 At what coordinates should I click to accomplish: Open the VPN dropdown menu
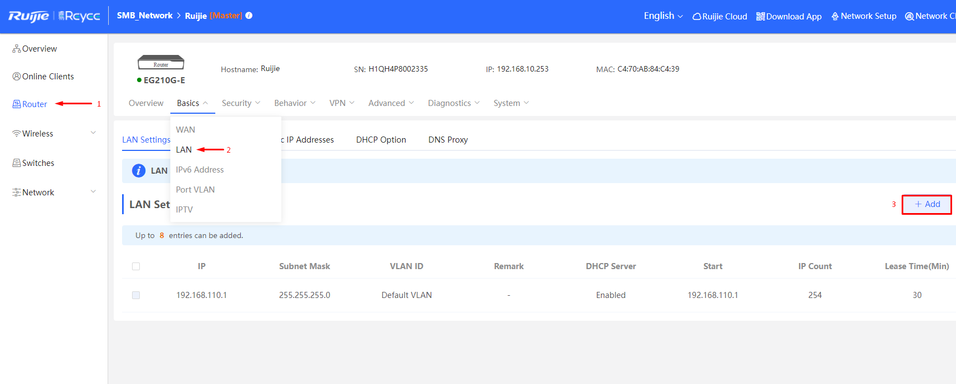point(342,103)
